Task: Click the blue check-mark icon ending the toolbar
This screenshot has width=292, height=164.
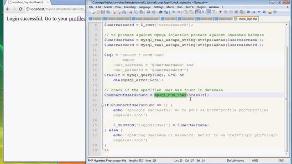Action: pyautogui.click(x=275, y=12)
